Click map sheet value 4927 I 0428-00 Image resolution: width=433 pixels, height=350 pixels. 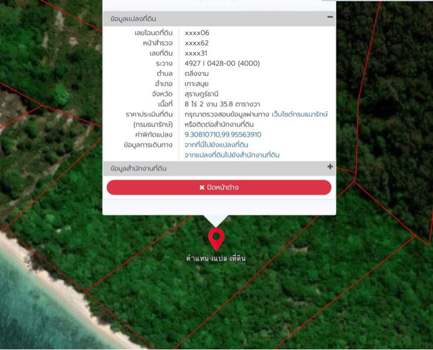(x=222, y=64)
